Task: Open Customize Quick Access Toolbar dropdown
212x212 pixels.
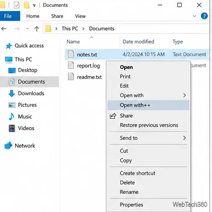Action: tap(34, 6)
